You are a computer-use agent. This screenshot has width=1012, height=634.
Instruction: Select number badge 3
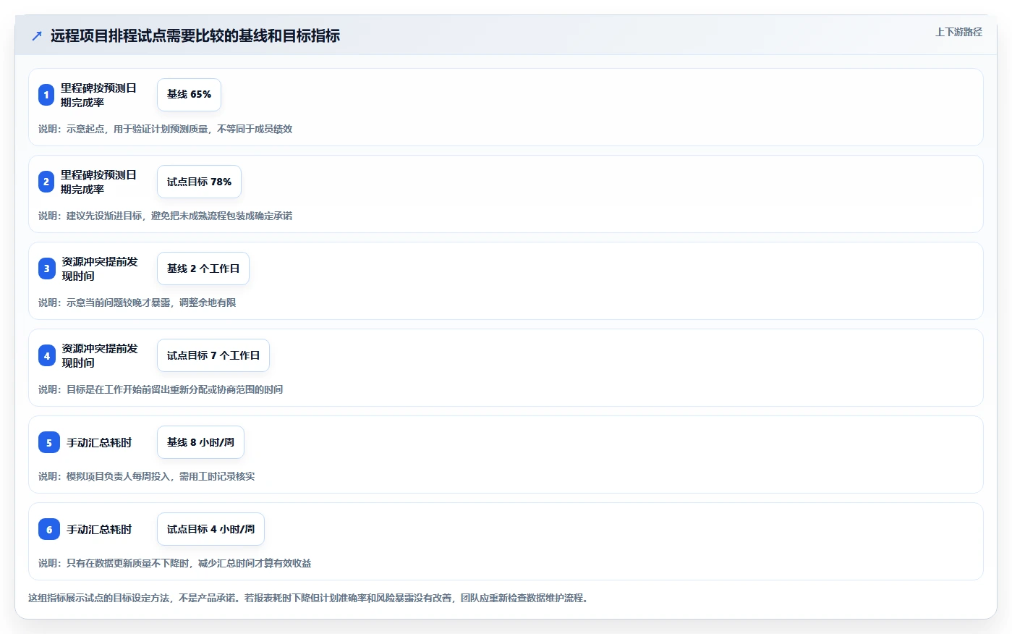tap(47, 269)
